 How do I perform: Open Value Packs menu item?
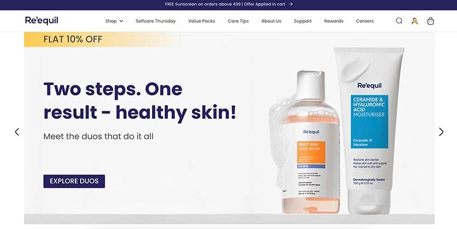pyautogui.click(x=202, y=21)
